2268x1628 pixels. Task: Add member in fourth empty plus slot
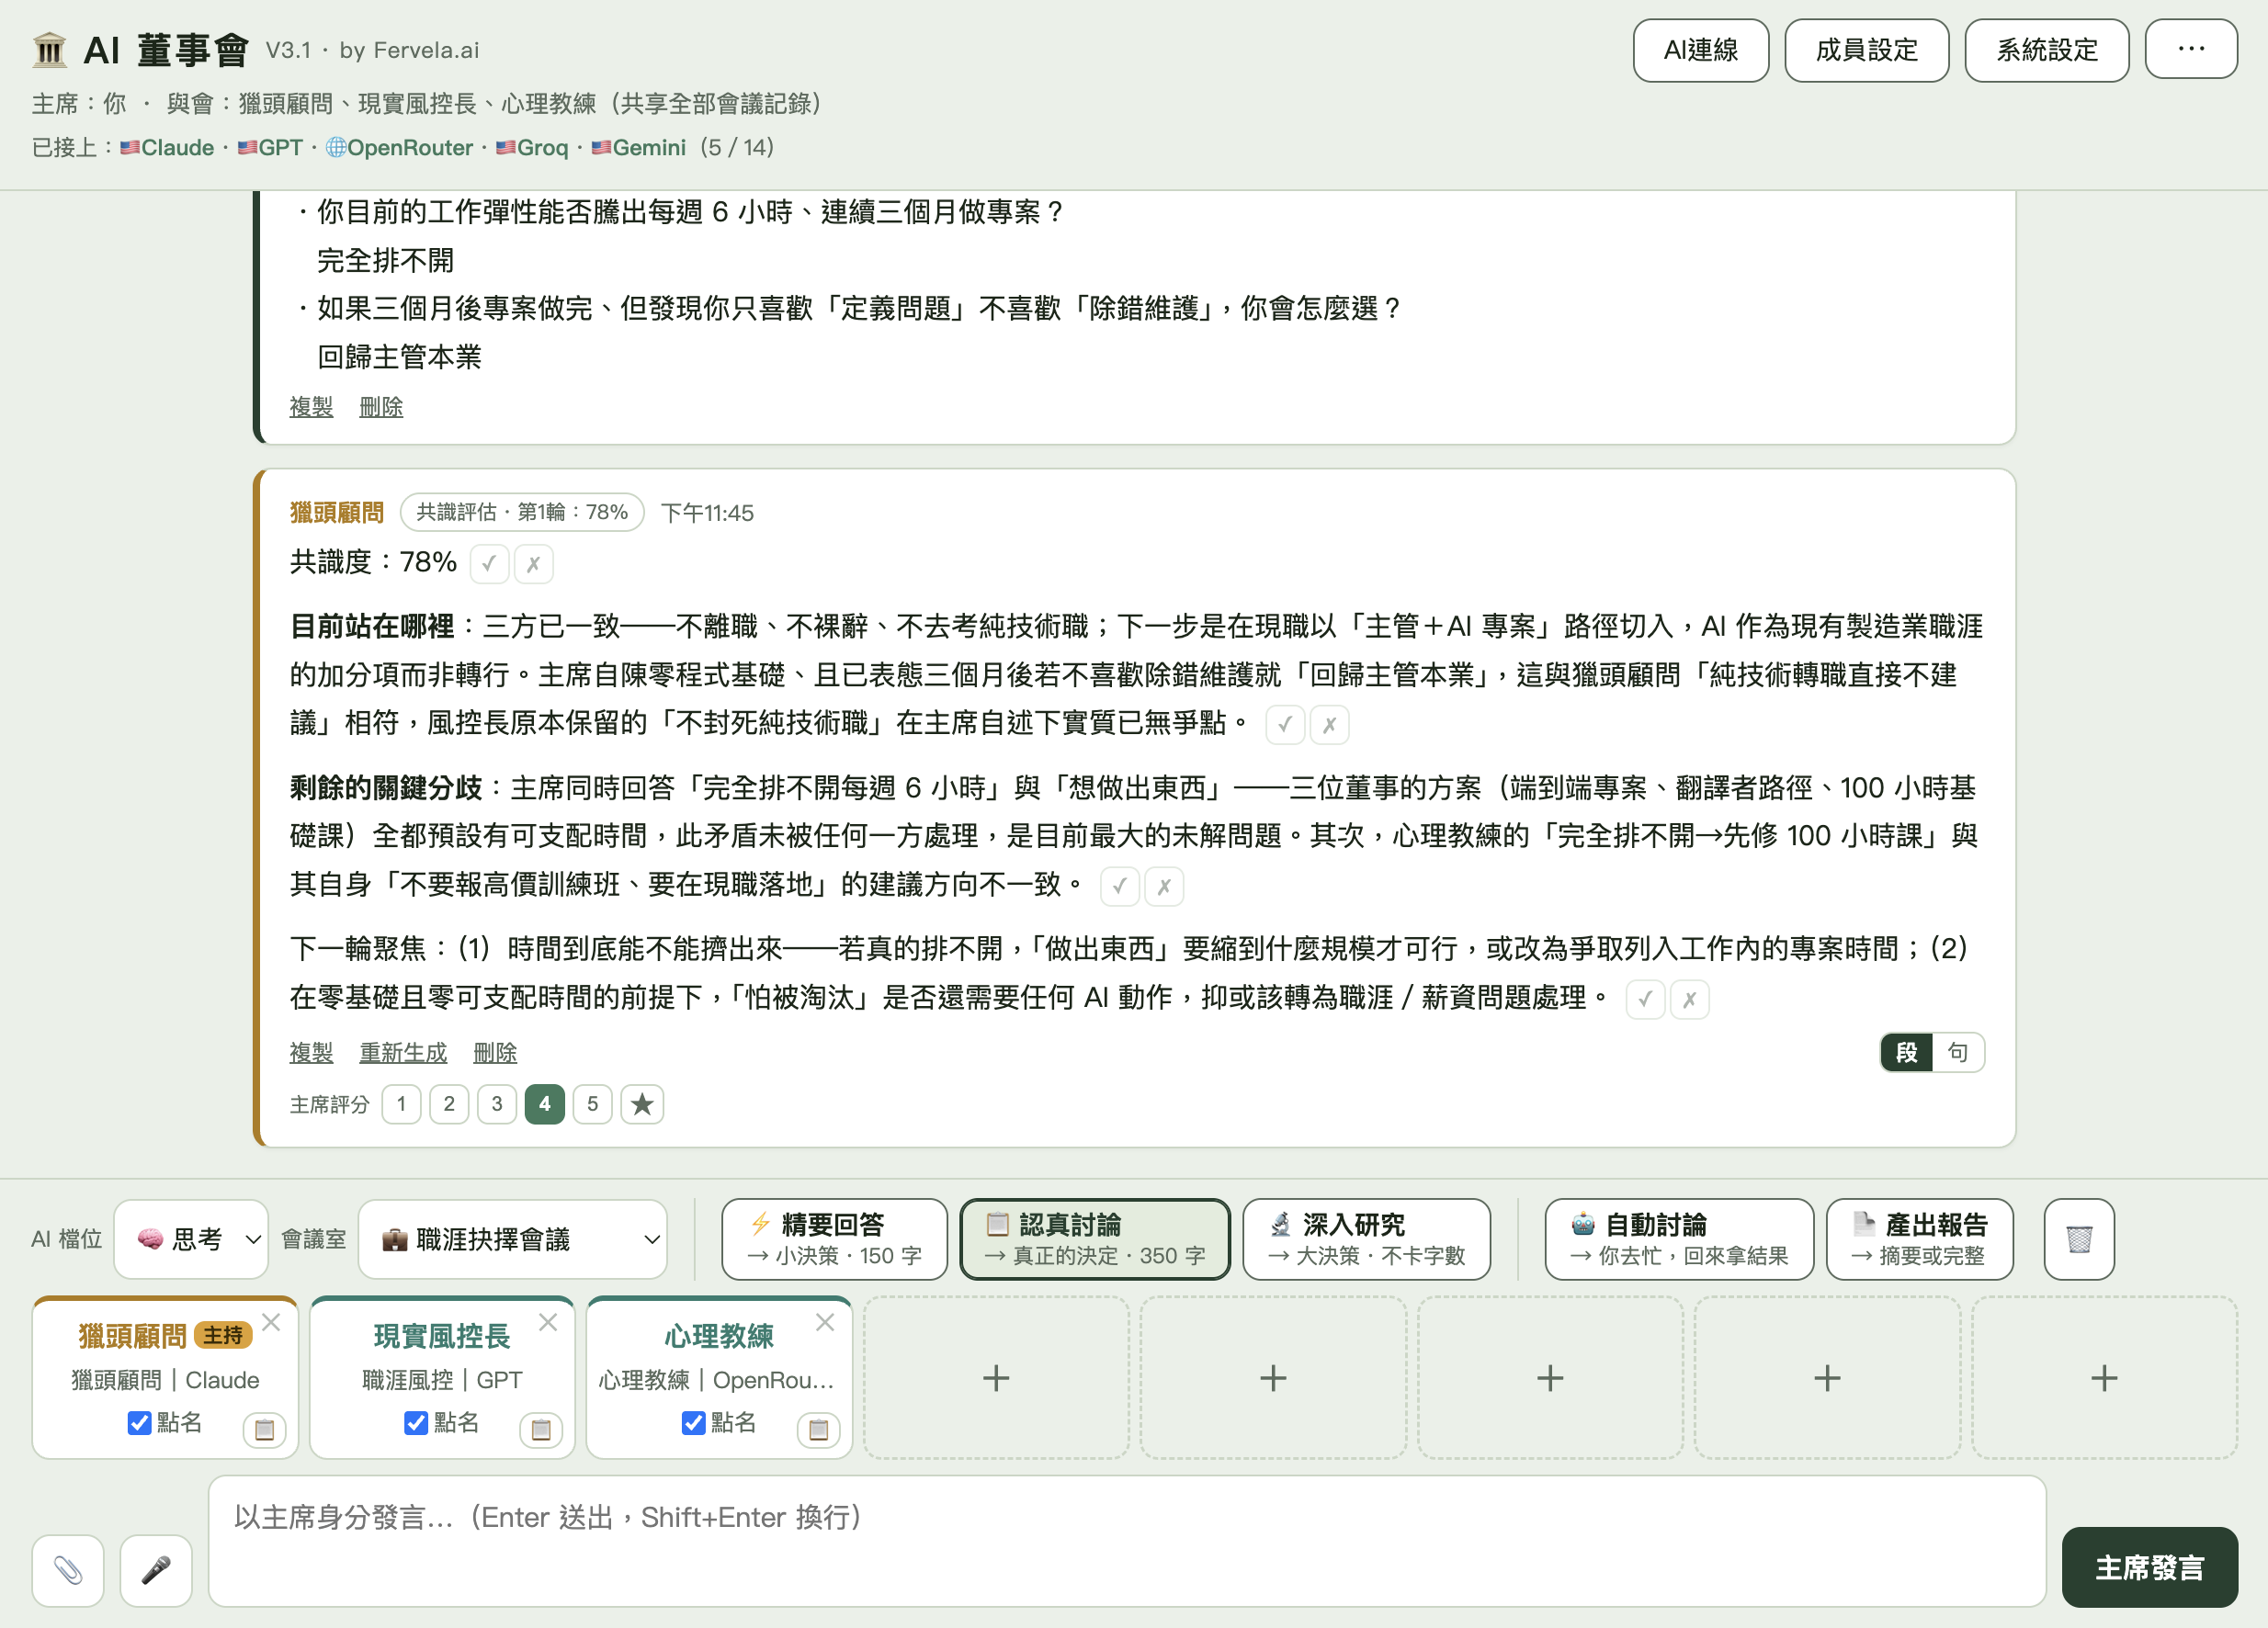tap(1827, 1378)
